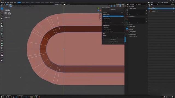Screen dimensions: 175x98
Task: Select the Measure tool
Action: pyautogui.click(x=2, y=26)
